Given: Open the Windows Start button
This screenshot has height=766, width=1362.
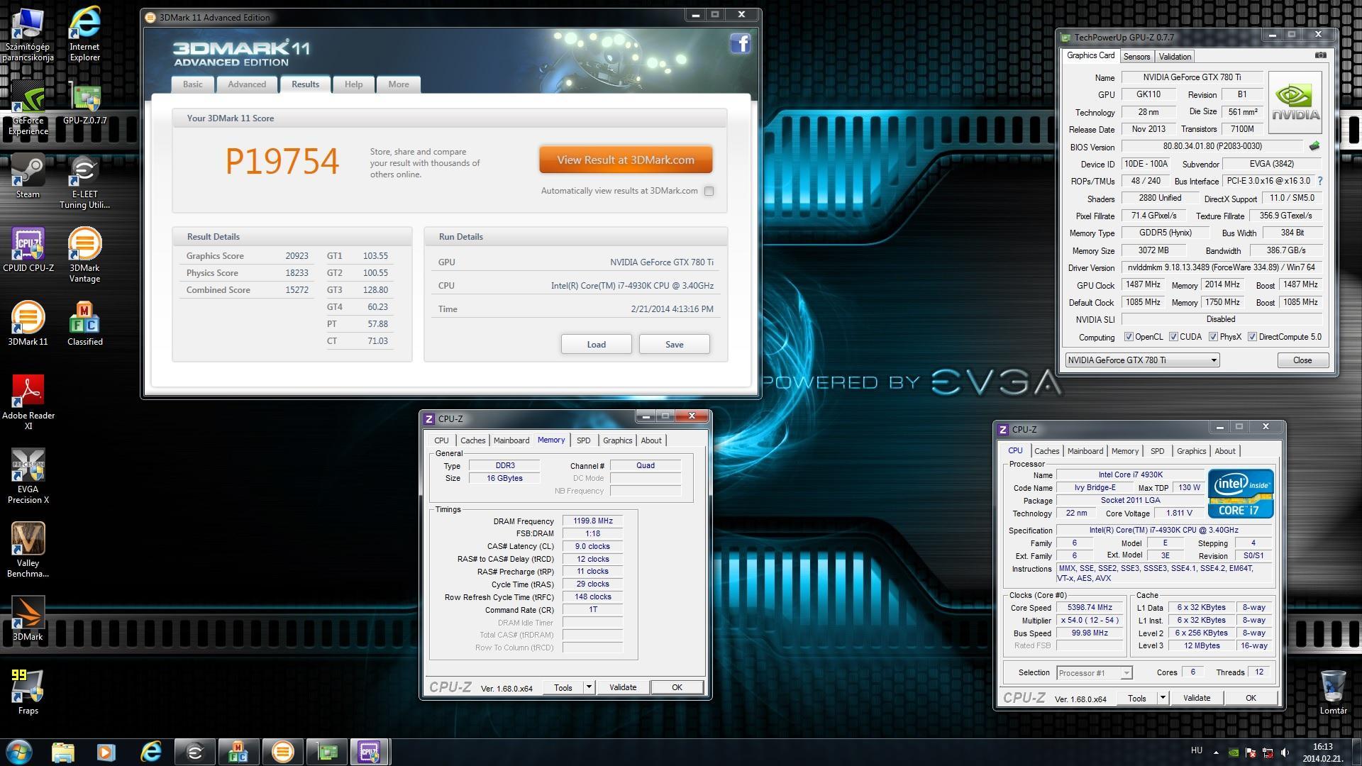Looking at the screenshot, I should point(18,752).
